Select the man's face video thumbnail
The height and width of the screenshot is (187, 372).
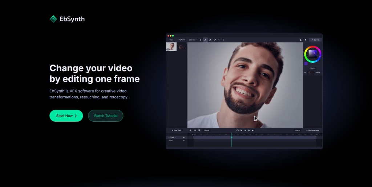[x=171, y=47]
